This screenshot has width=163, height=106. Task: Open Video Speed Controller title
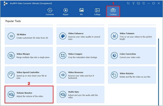click(28, 72)
